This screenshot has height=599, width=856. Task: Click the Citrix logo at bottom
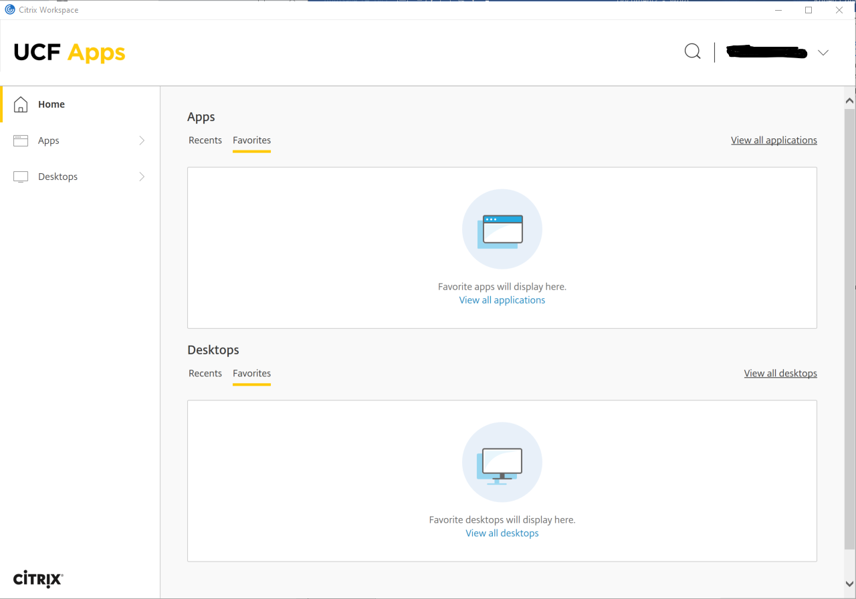(38, 579)
